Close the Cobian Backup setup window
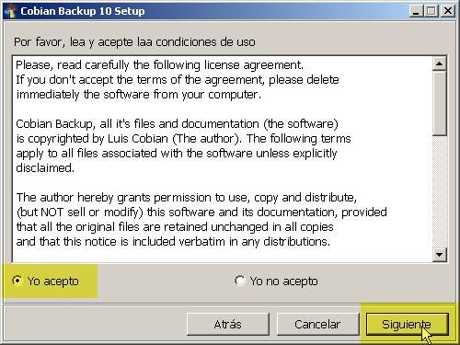Image resolution: width=460 pixels, height=345 pixels. tap(448, 11)
